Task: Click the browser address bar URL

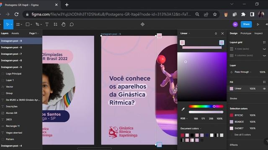Action: pos(111,15)
